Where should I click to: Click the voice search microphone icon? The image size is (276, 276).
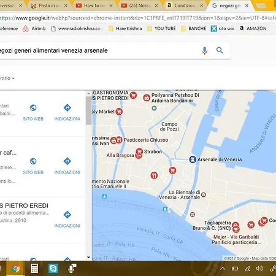click(x=204, y=50)
